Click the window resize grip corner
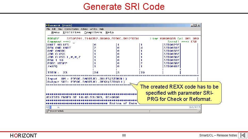Screen dimensions: 248x139 click(200, 111)
